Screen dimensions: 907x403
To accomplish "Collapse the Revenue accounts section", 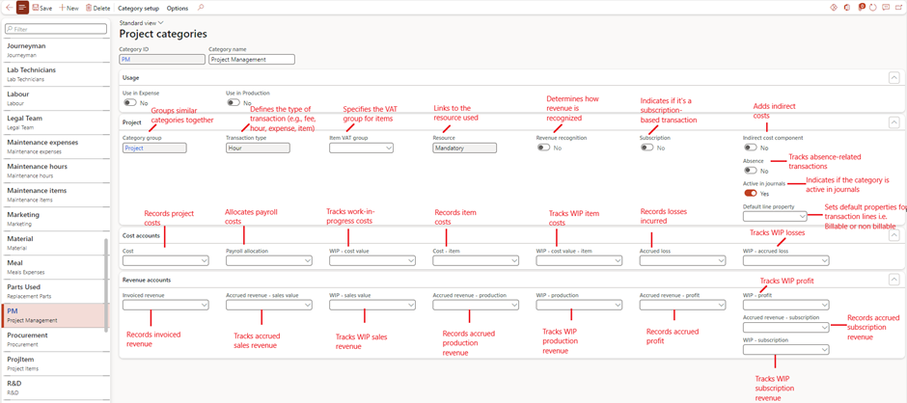I will [893, 280].
